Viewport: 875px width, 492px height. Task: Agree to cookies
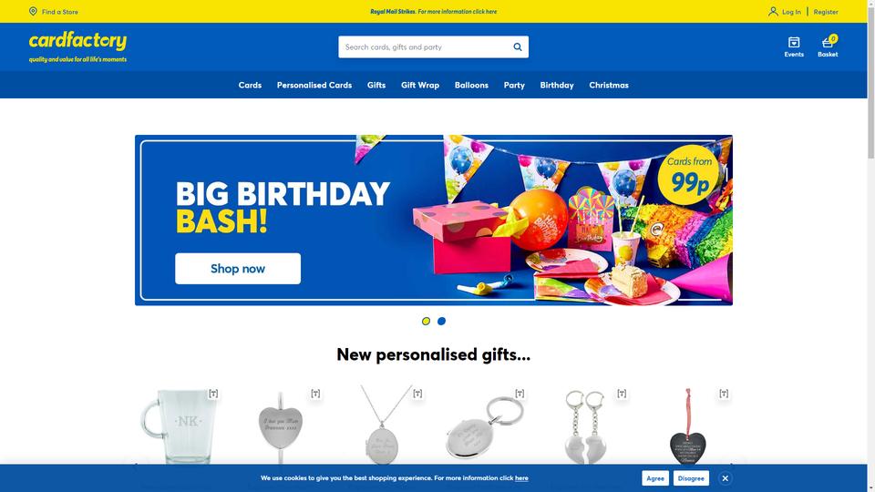pos(655,478)
